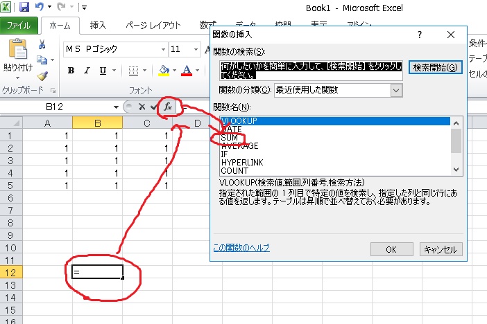
Task: Open the 関数の分類 category dropdown
Action: [x=395, y=90]
